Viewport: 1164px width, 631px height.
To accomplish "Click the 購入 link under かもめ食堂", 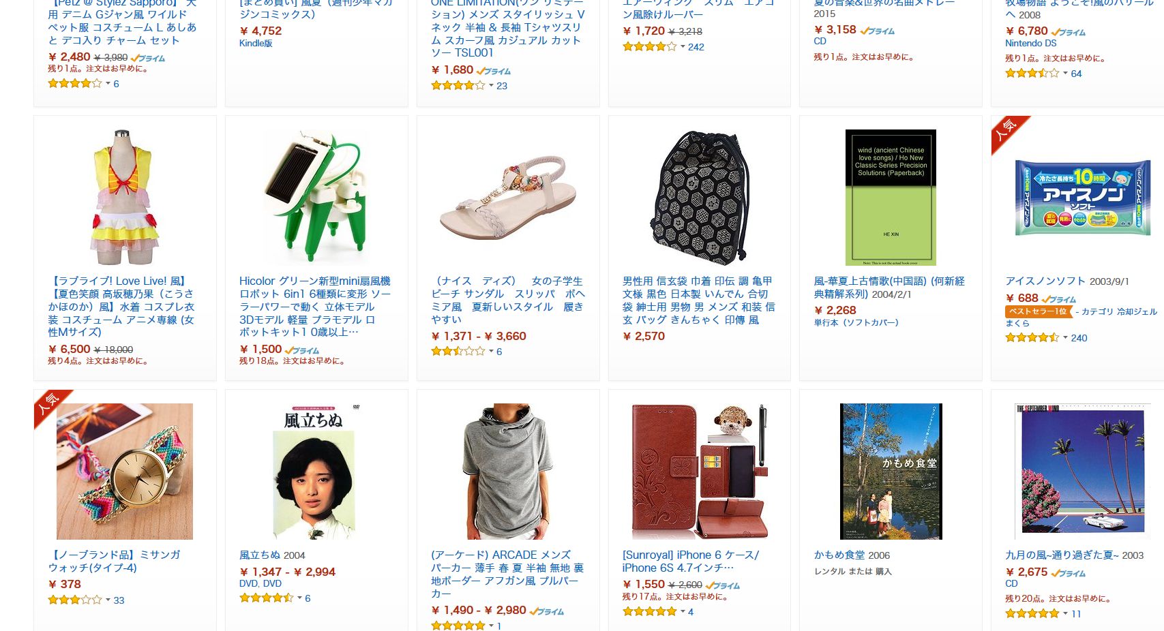I will coord(884,571).
